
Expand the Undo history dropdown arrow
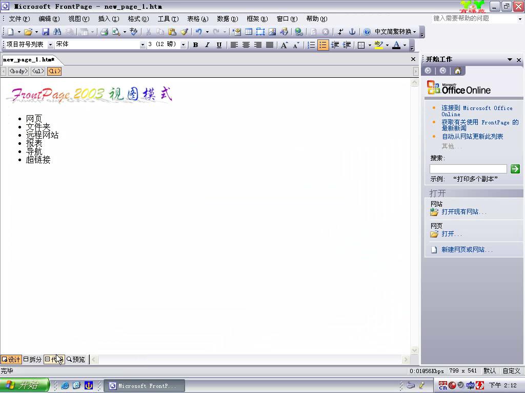[207, 32]
